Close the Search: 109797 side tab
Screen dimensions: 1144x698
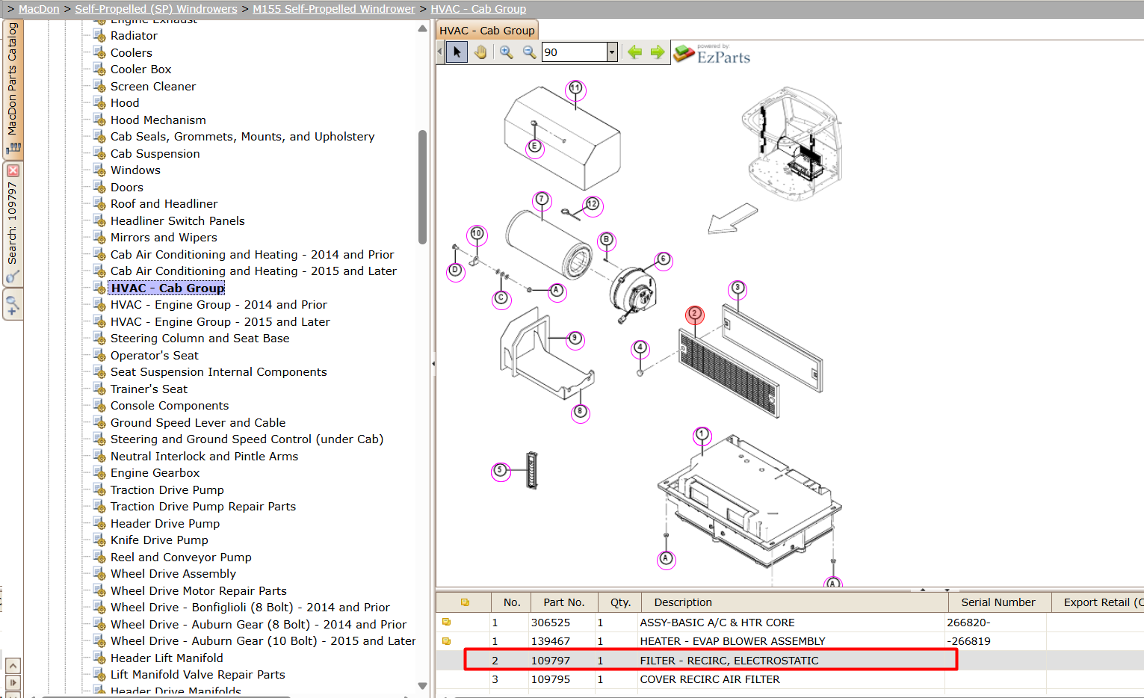click(13, 171)
